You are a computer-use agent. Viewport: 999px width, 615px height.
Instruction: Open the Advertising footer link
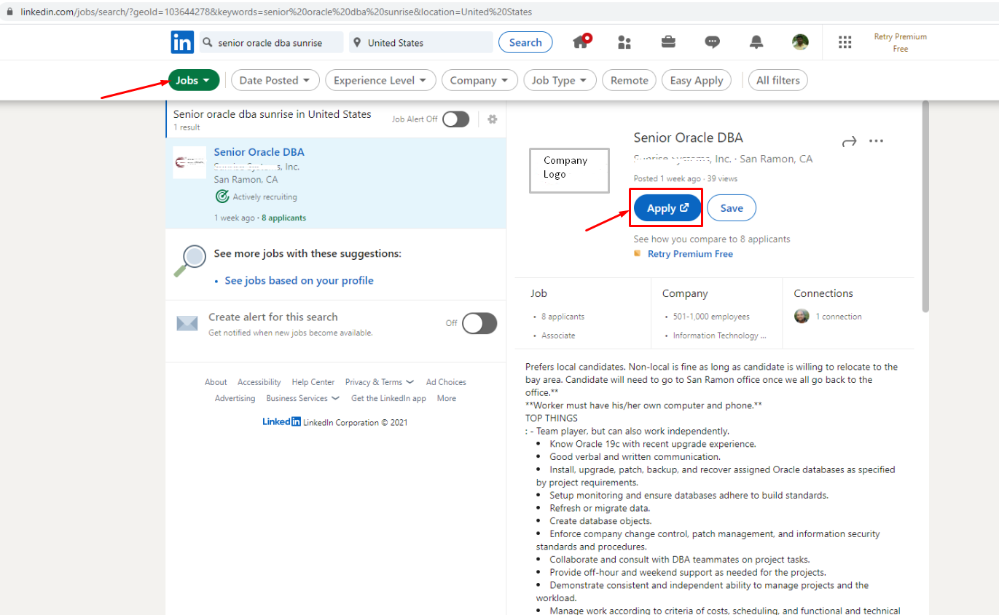[235, 398]
